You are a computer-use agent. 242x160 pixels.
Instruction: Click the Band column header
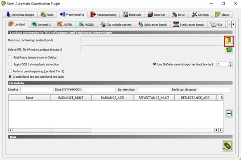click(29, 98)
